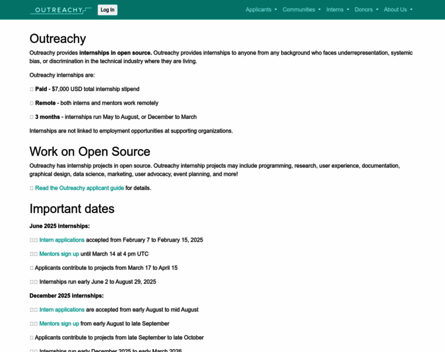Click text 'Outreachy internships are:'
445x352 pixels.
(62, 75)
